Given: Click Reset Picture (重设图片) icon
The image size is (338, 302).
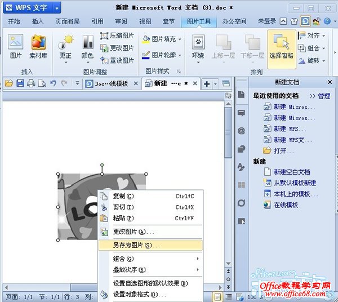Looking at the screenshot, I should [x=117, y=60].
